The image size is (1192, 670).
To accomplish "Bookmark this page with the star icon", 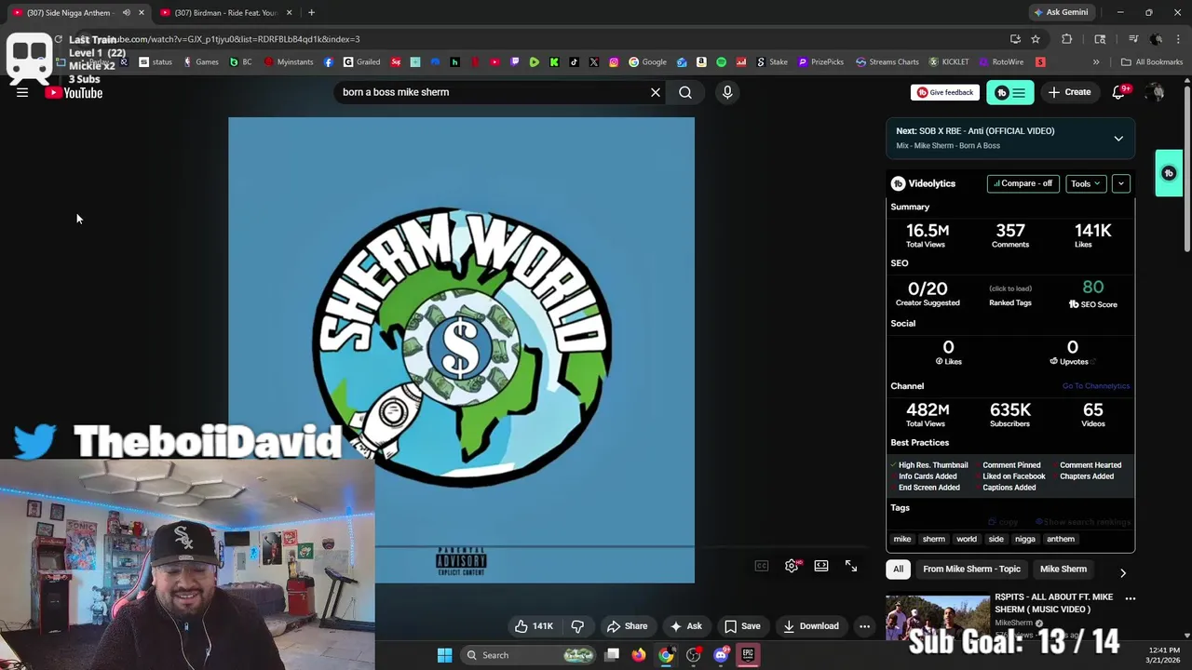I will click(x=1036, y=39).
